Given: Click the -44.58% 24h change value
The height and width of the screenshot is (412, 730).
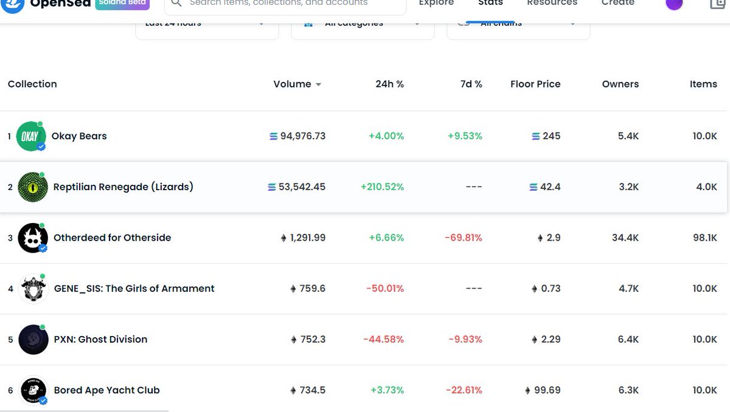Looking at the screenshot, I should [384, 339].
